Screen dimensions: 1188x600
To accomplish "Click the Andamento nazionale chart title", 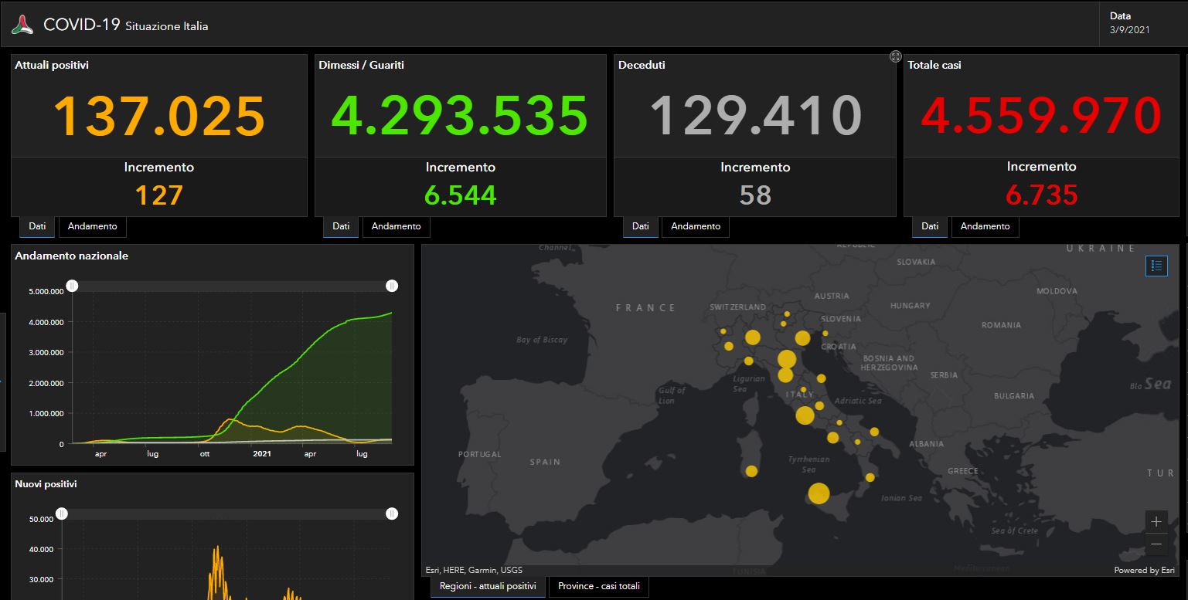I will pyautogui.click(x=72, y=256).
